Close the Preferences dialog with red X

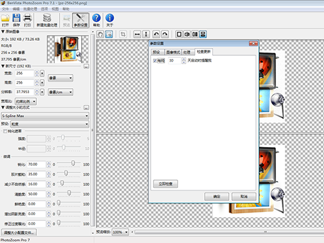pos(253,43)
